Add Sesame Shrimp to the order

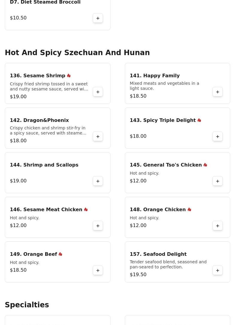pos(98,92)
